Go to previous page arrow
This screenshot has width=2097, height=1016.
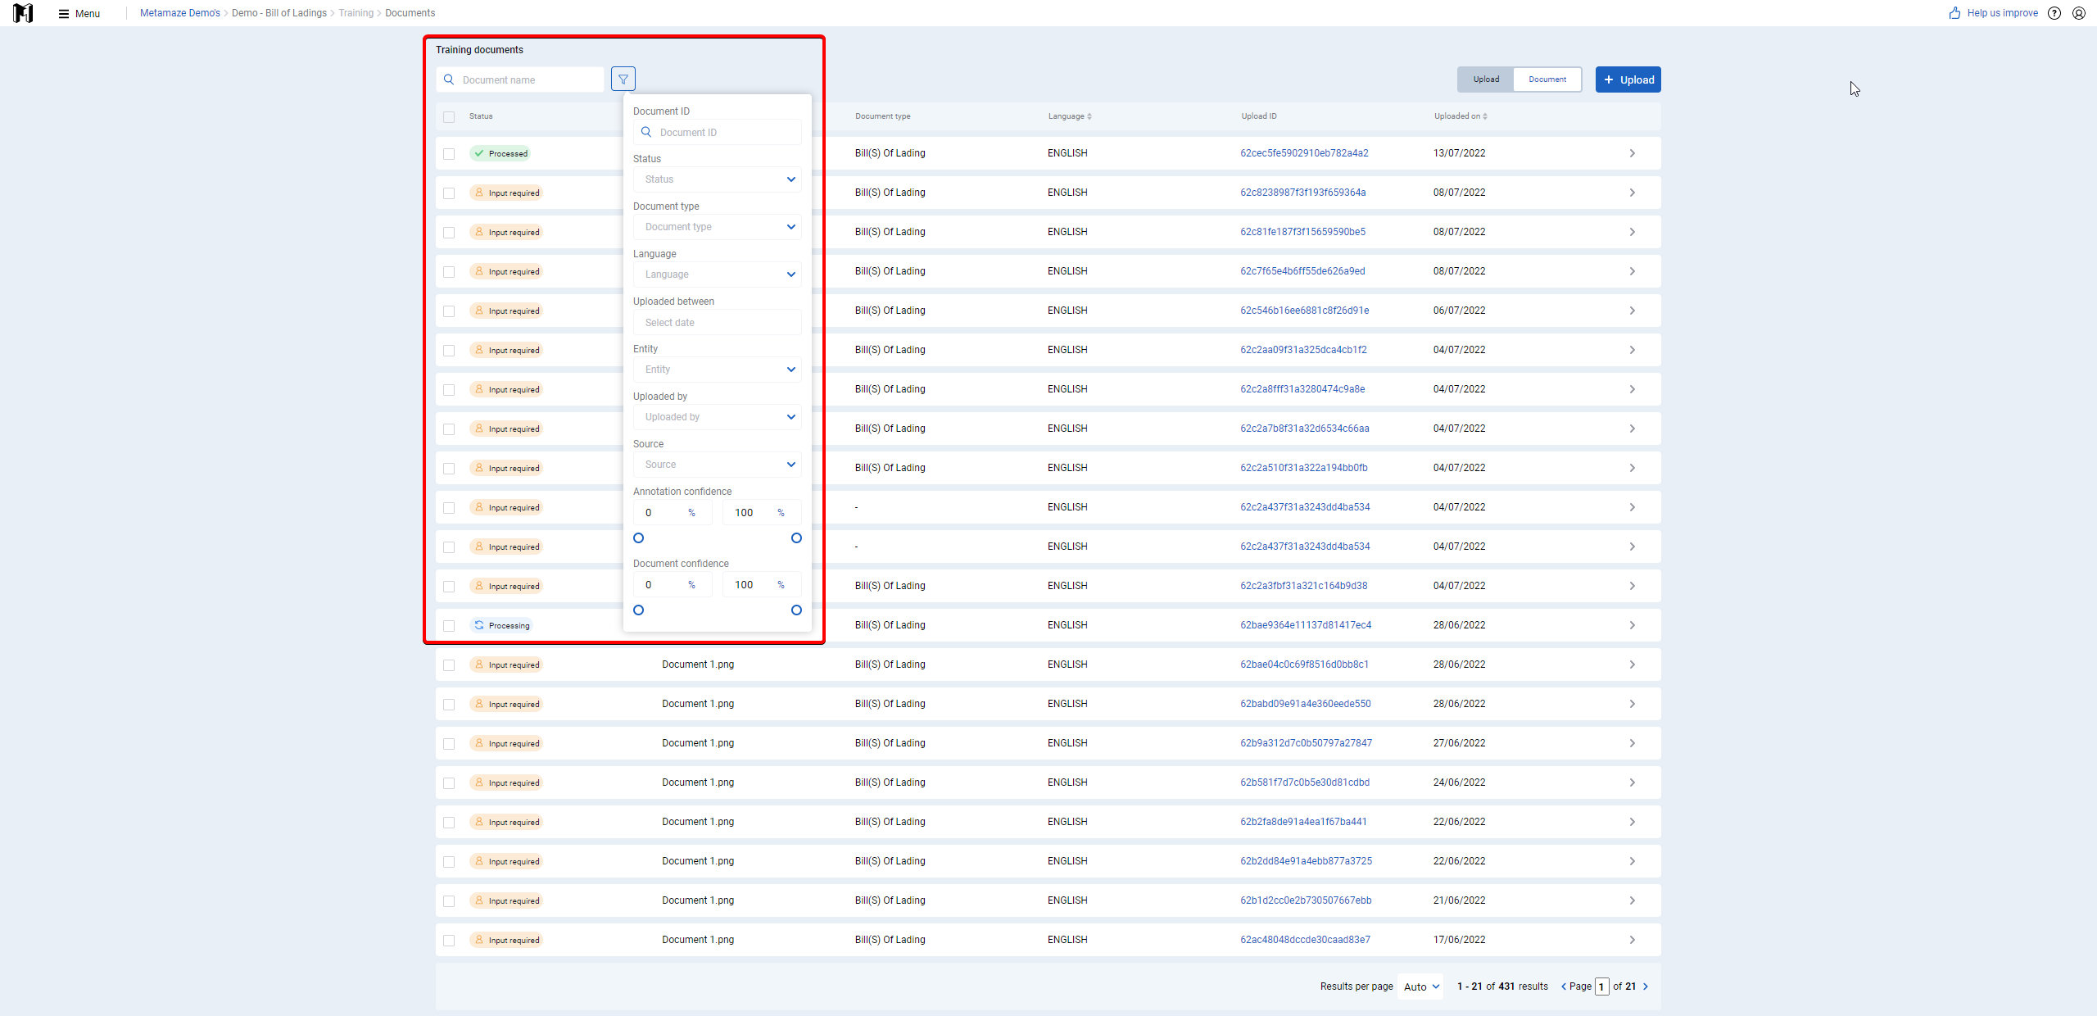coord(1564,987)
